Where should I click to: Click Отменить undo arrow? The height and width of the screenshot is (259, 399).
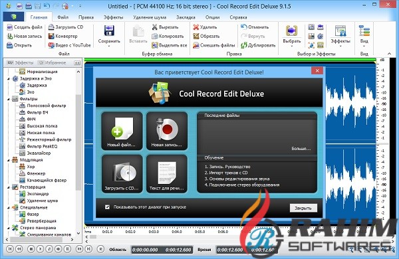pos(244,27)
